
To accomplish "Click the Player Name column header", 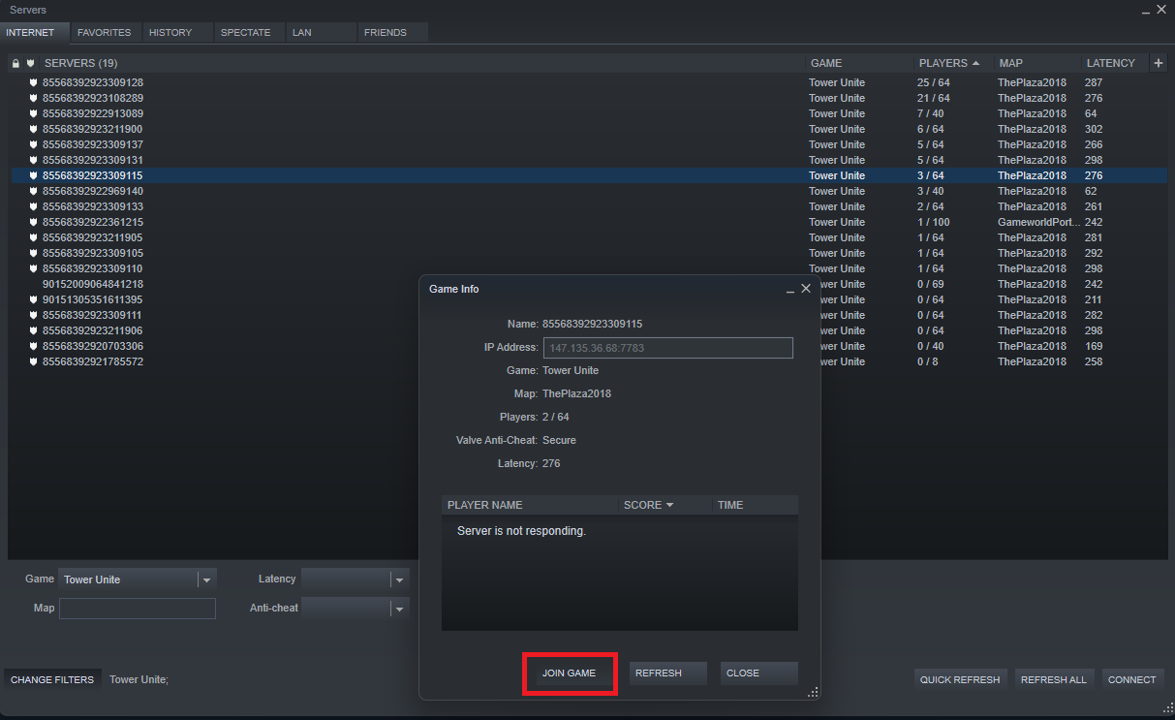I will click(530, 505).
